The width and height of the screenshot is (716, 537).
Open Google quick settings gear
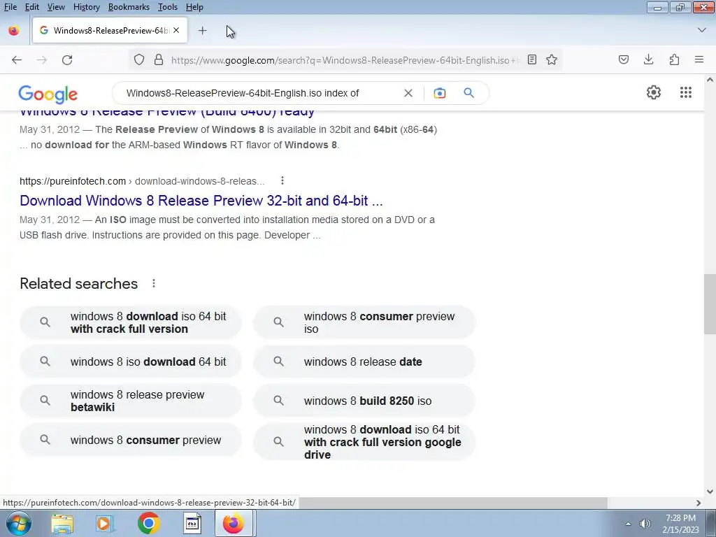[654, 92]
